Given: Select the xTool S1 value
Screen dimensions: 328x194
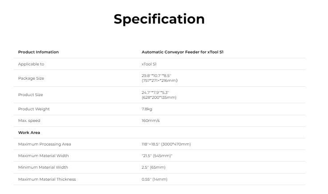Looking at the screenshot, I should (x=149, y=64).
